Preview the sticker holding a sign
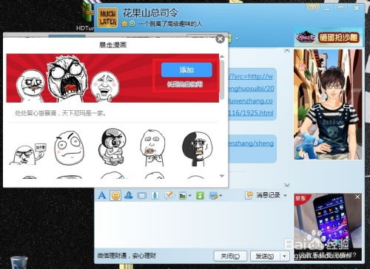Image resolution: width=370 pixels, height=269 pixels. (x=27, y=154)
